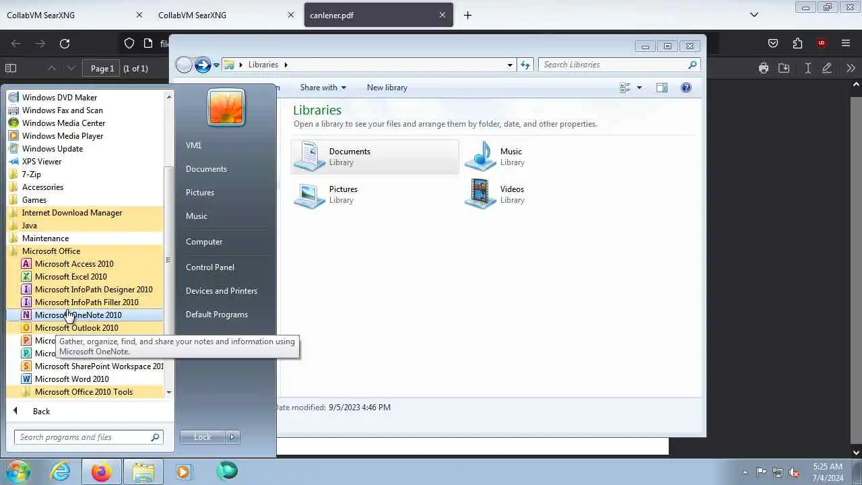This screenshot has height=485, width=862.
Task: Toggle the PDF viewer sidebar
Action: pos(11,68)
